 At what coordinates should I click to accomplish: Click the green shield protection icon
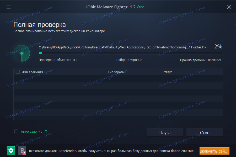[x=11, y=150]
